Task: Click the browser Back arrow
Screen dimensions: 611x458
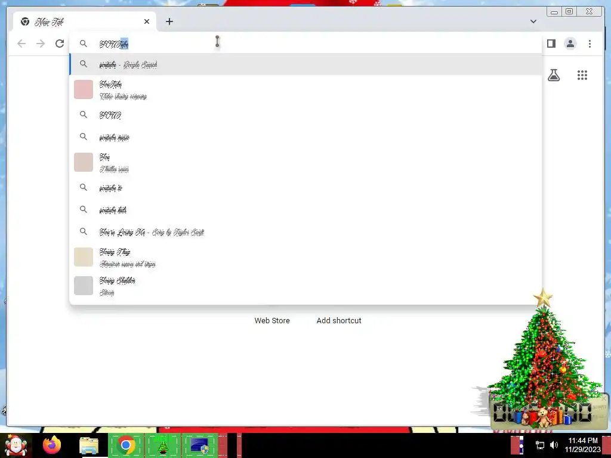Action: (21, 44)
